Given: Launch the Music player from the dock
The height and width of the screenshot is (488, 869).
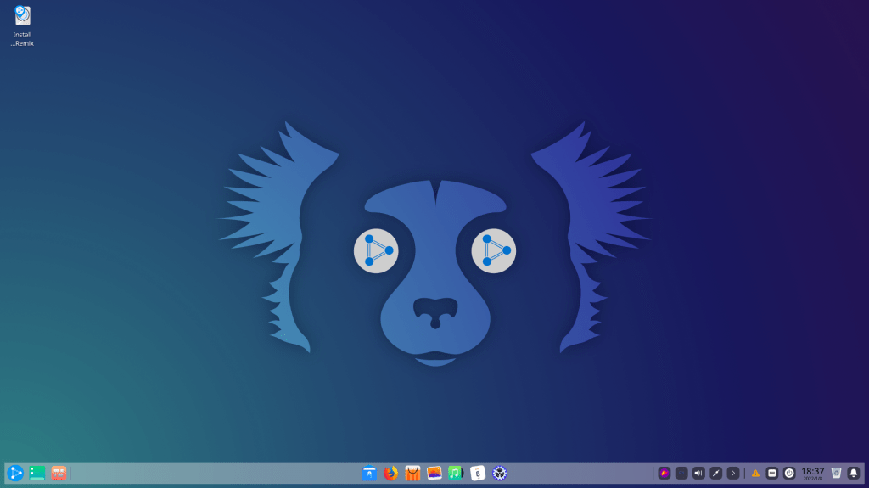Looking at the screenshot, I should 456,473.
